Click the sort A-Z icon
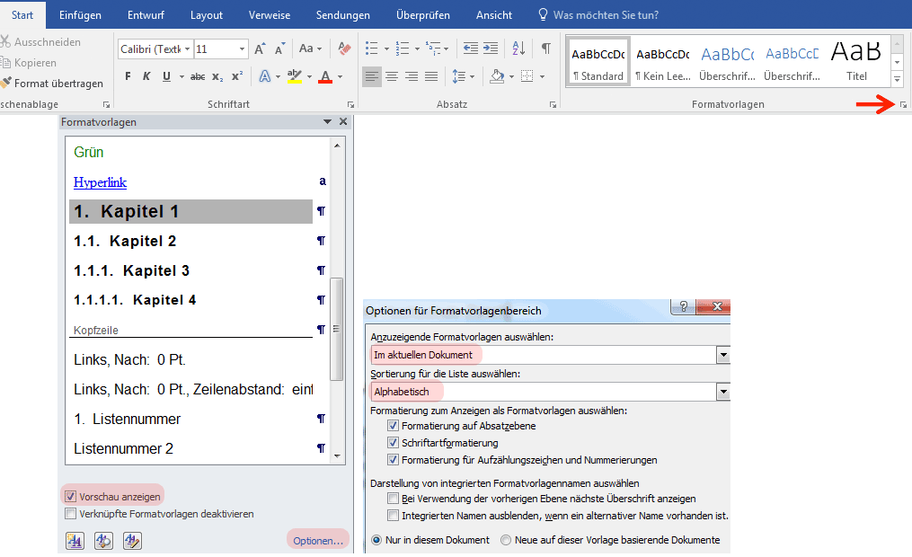This screenshot has width=912, height=557. 518,49
